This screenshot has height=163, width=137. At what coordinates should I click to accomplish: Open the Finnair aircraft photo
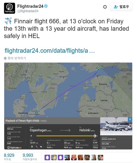tap(116, 126)
